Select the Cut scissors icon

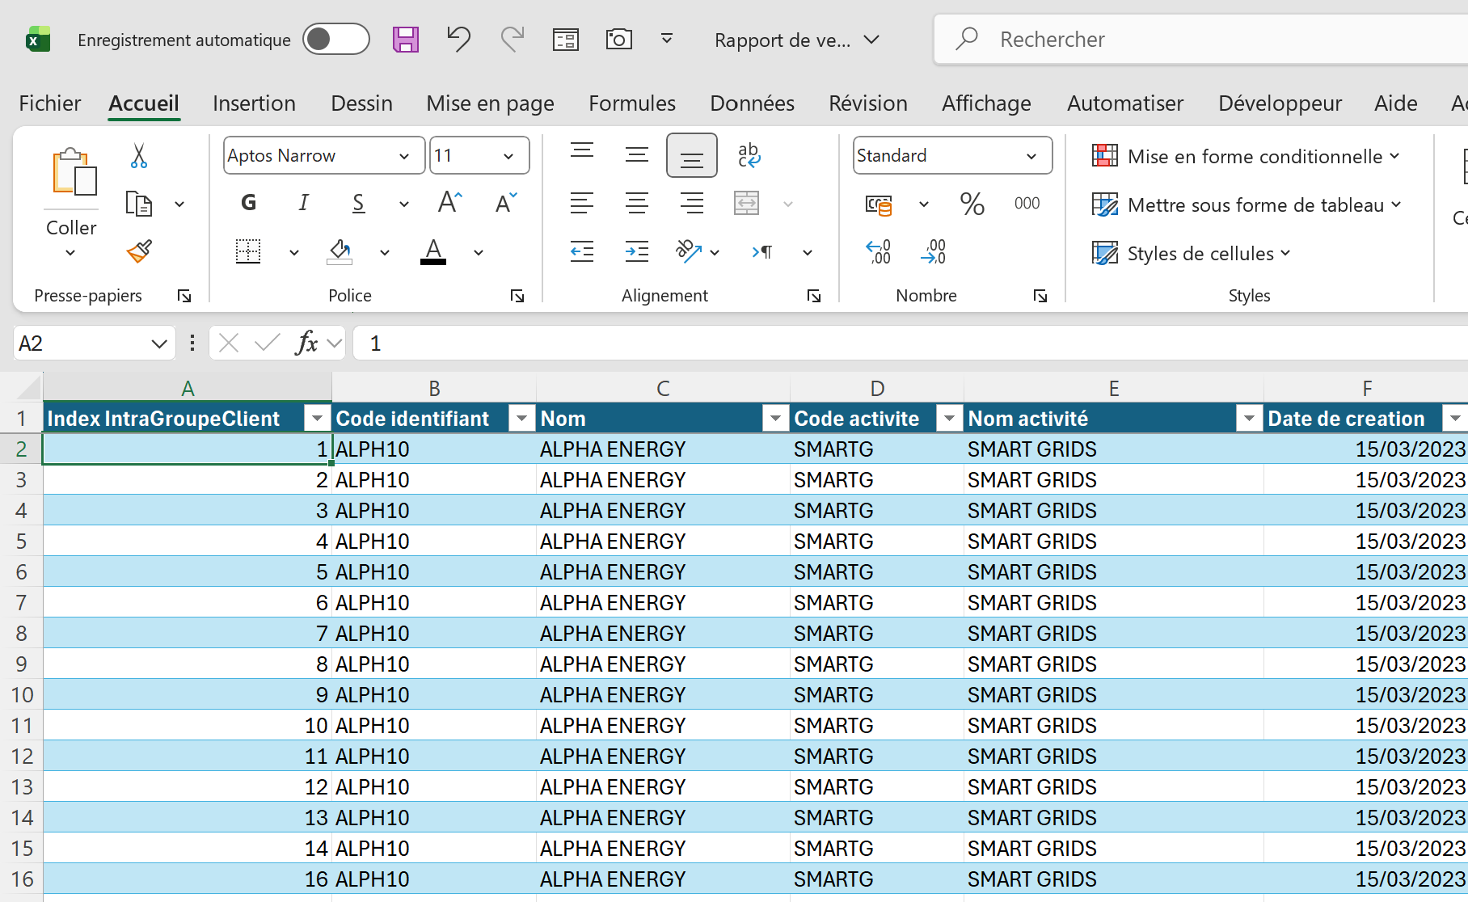(x=138, y=156)
